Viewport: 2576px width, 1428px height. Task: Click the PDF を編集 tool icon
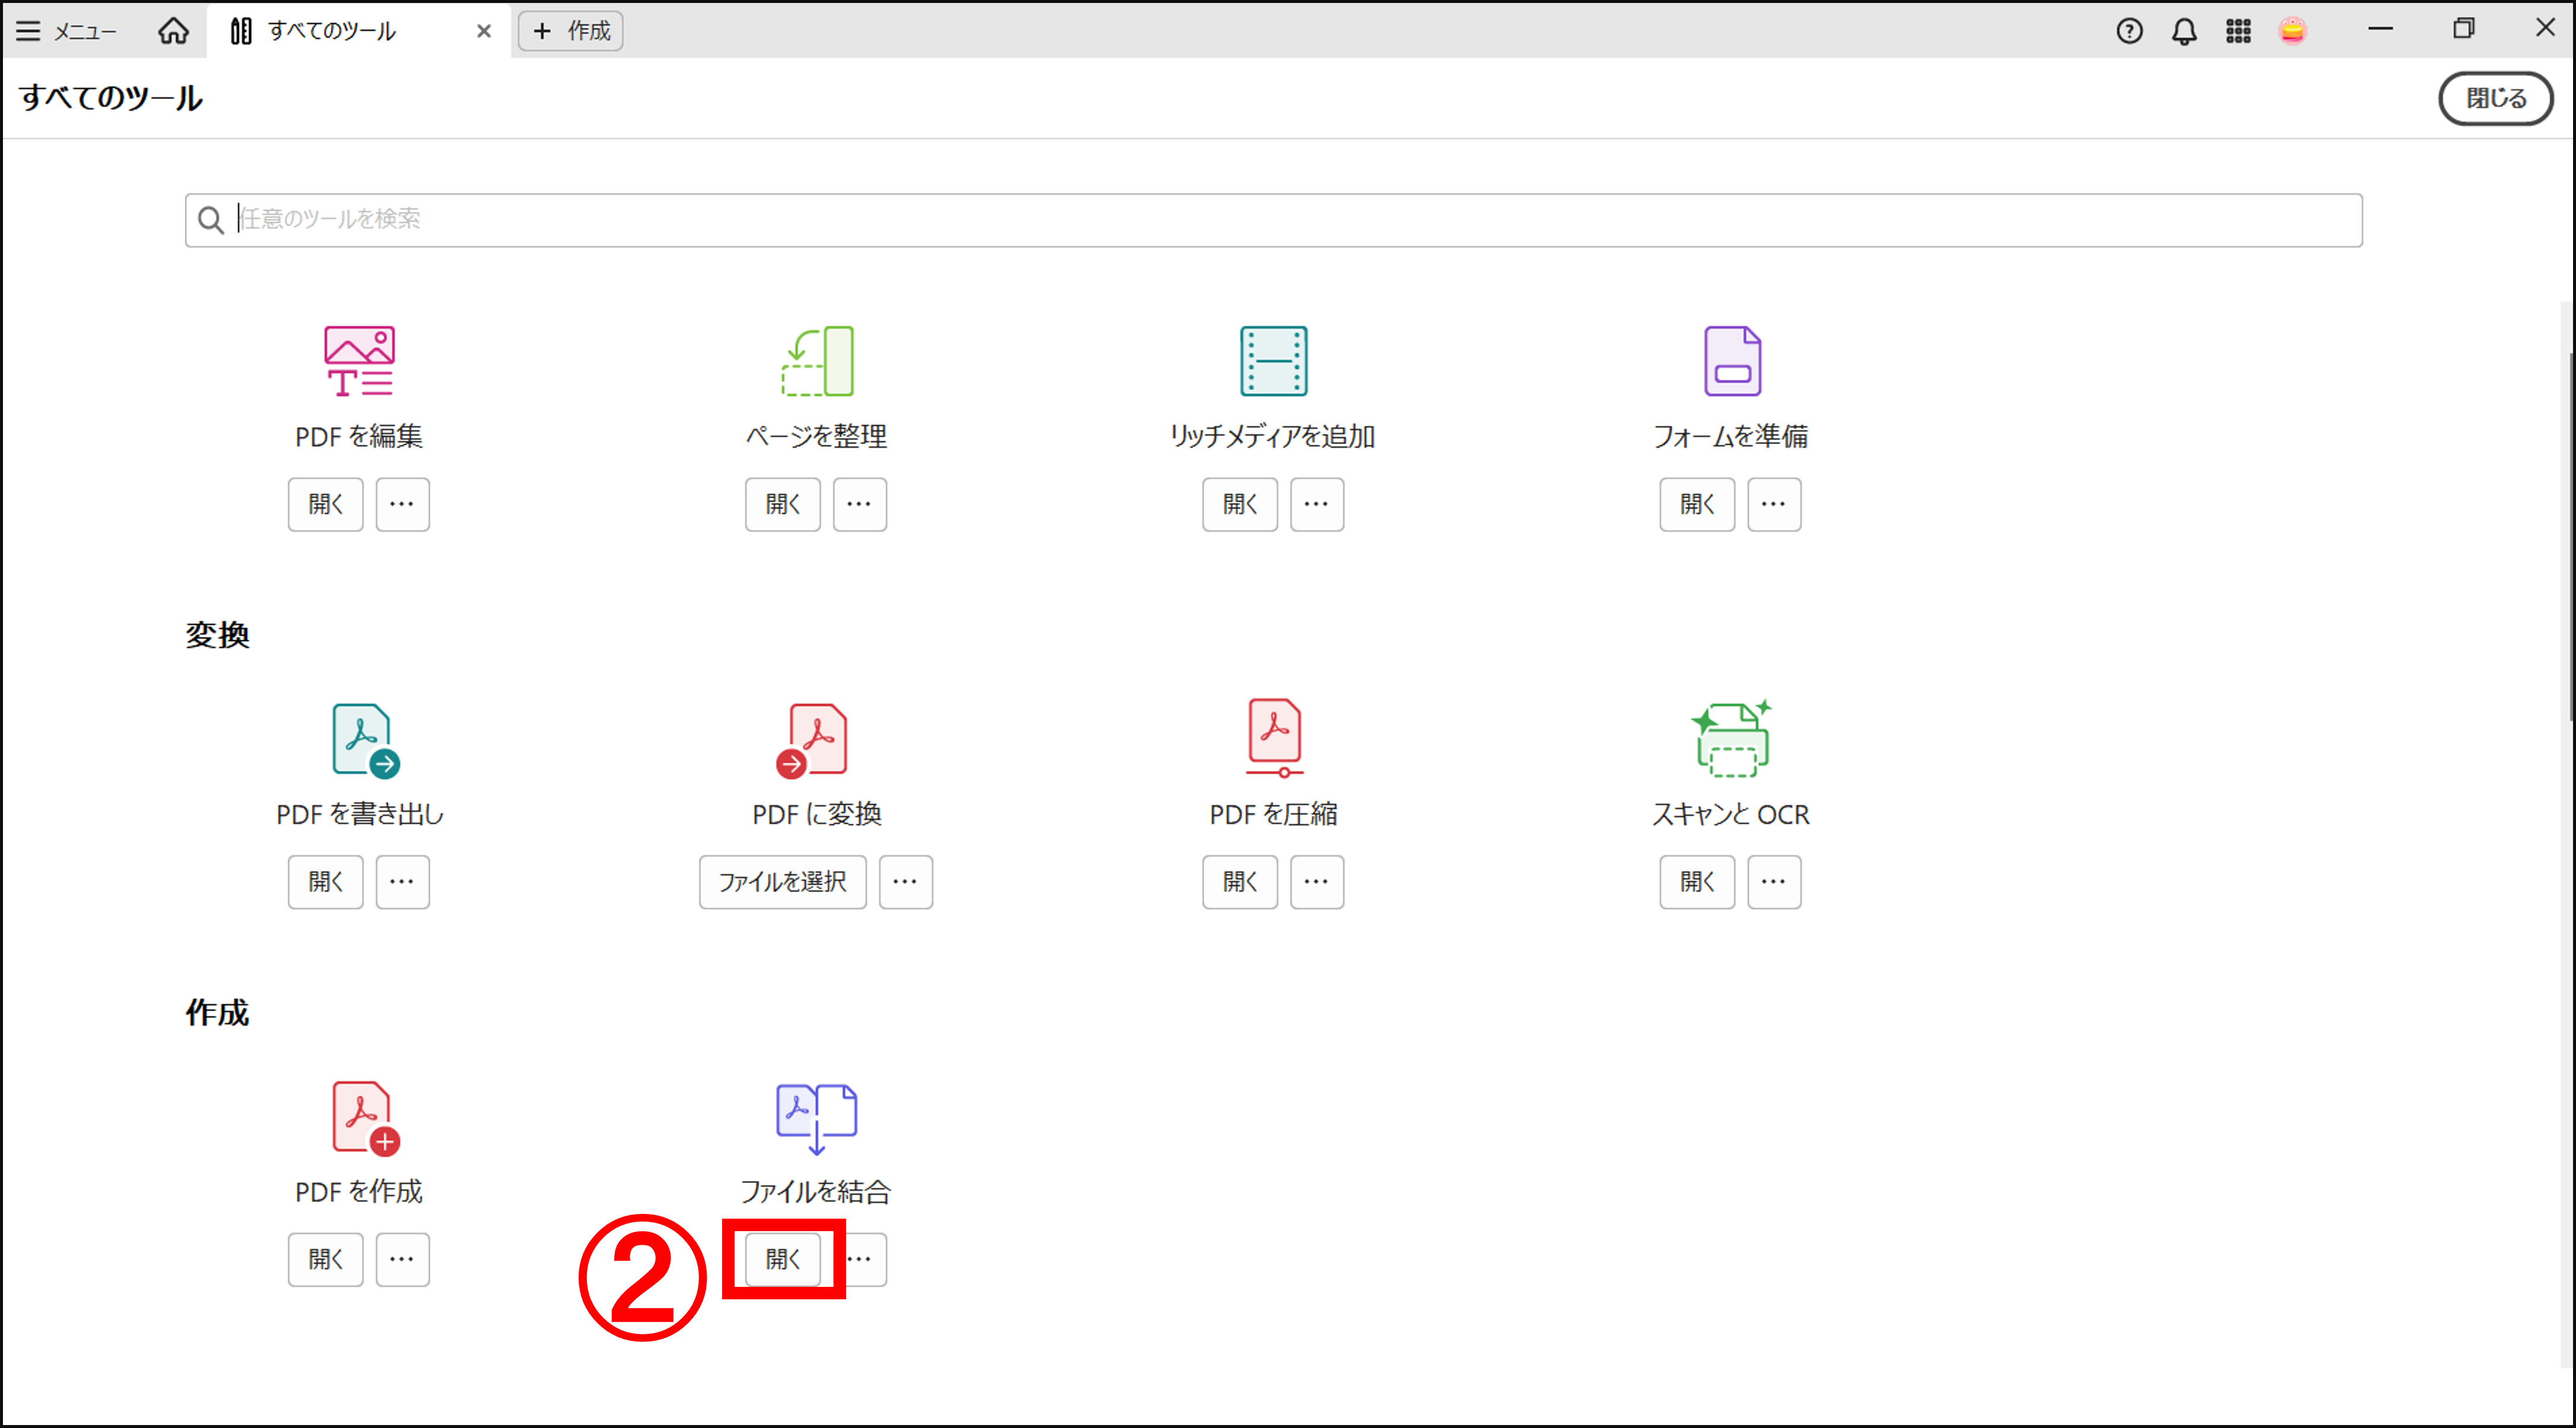(359, 361)
